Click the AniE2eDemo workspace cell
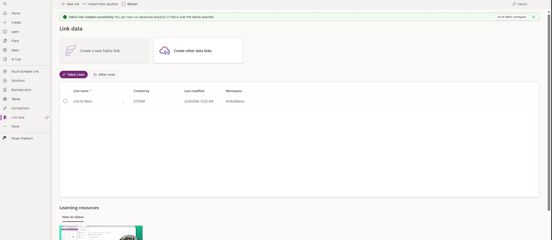Screen dimensions: 552x240 [x=235, y=101]
